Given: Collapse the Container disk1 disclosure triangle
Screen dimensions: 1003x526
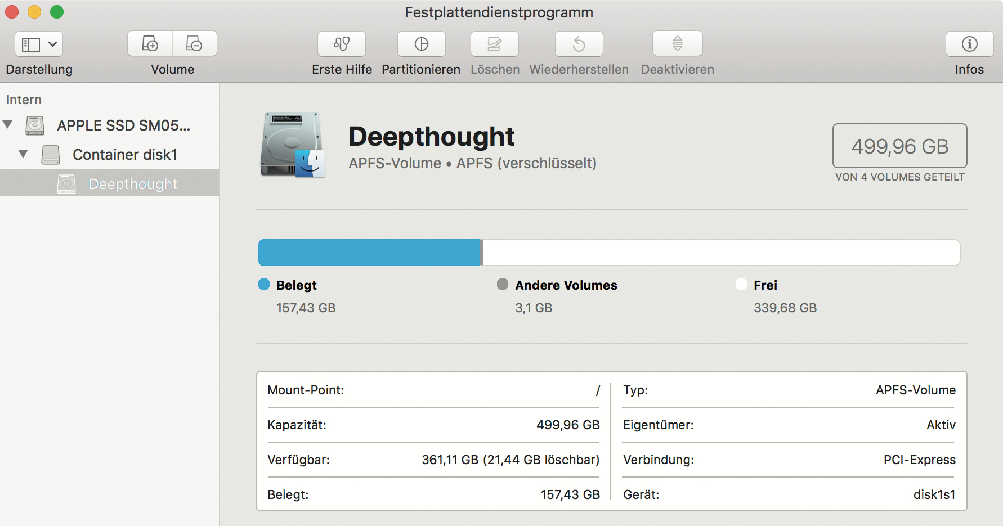Looking at the screenshot, I should pos(23,154).
